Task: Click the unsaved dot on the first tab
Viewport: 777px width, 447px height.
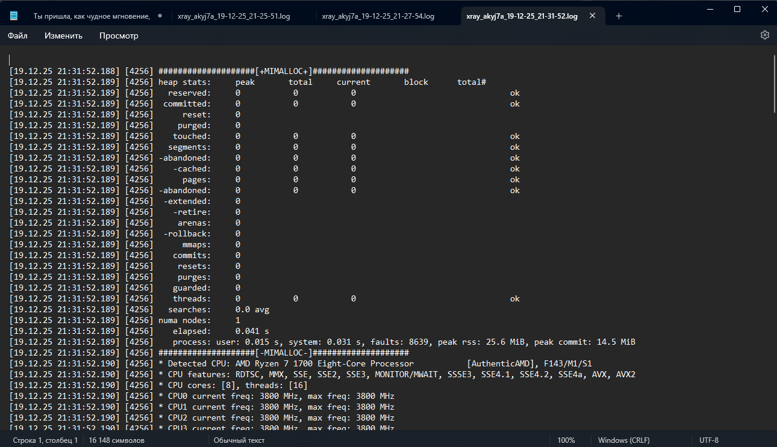Action: tap(160, 16)
